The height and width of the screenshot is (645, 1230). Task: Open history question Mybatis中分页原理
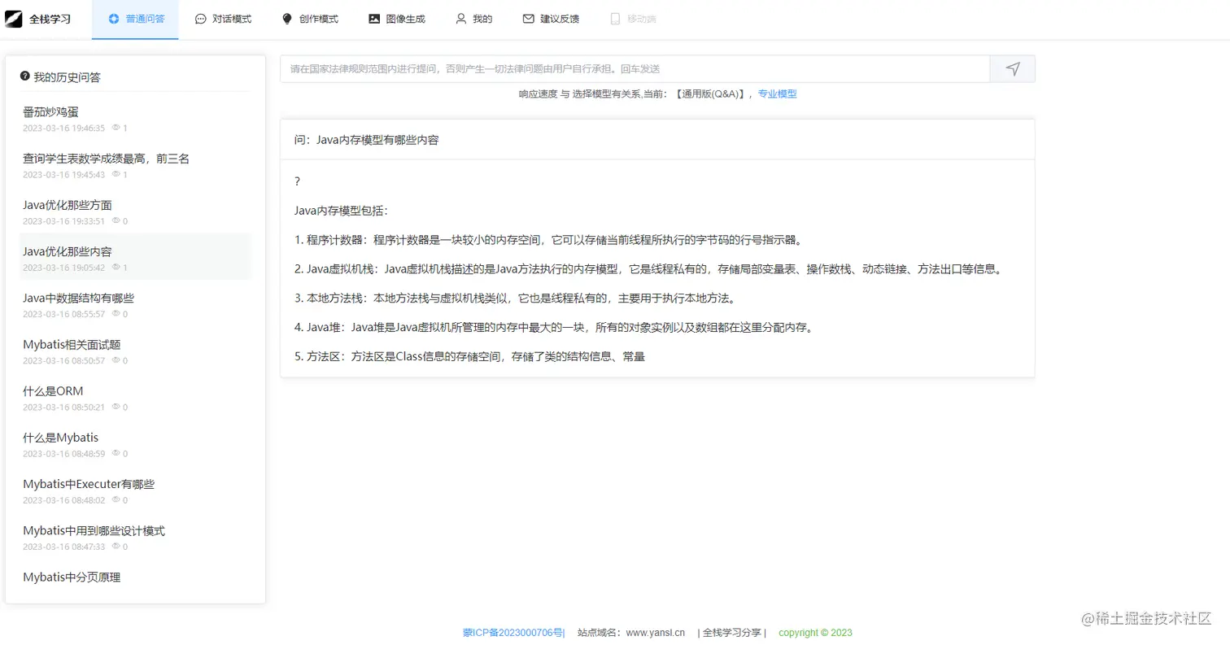(72, 577)
